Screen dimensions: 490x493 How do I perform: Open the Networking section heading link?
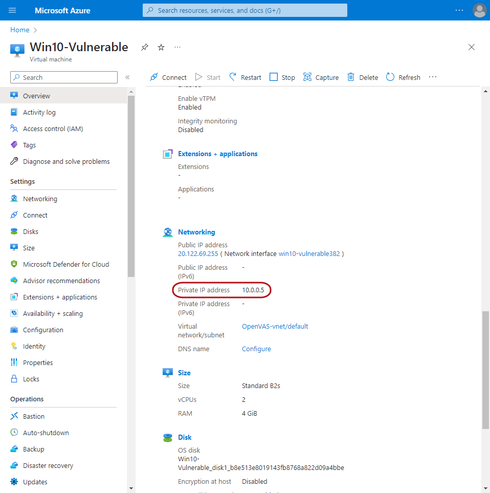196,232
